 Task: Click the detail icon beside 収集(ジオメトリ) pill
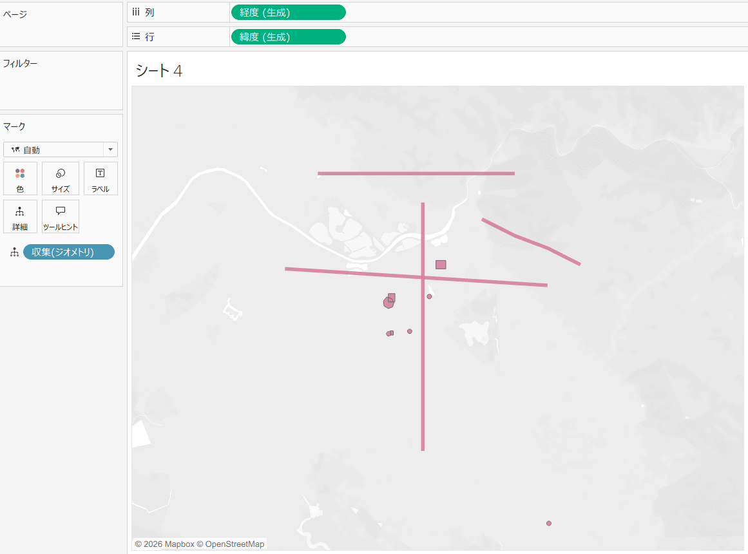pos(14,252)
